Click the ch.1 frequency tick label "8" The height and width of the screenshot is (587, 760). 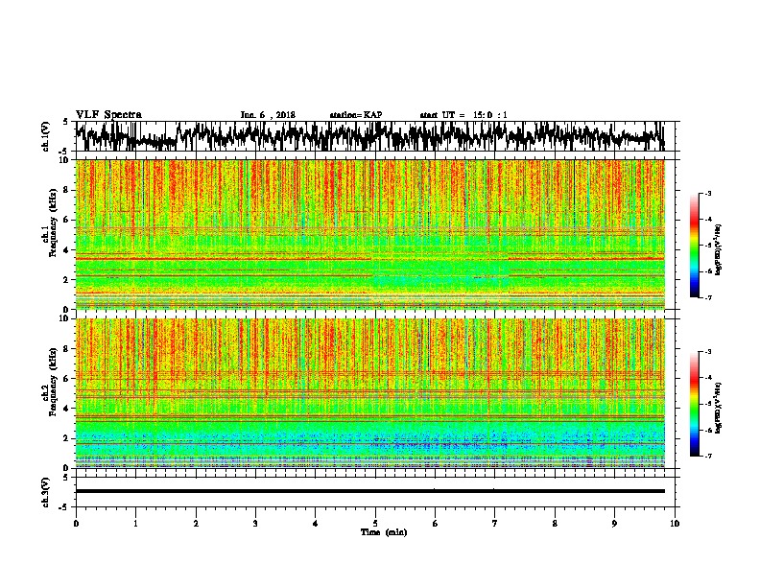pos(67,190)
